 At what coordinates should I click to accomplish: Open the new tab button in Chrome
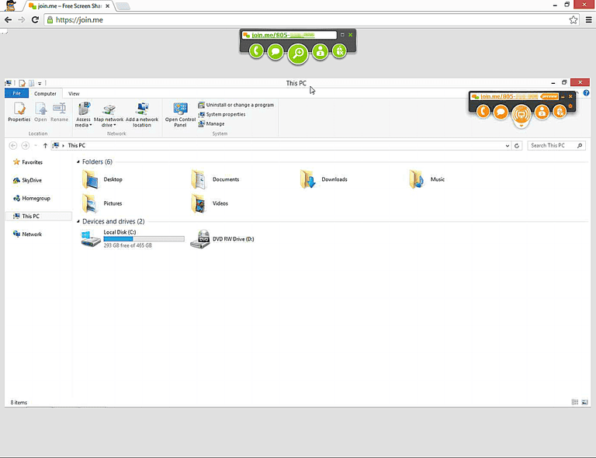123,6
